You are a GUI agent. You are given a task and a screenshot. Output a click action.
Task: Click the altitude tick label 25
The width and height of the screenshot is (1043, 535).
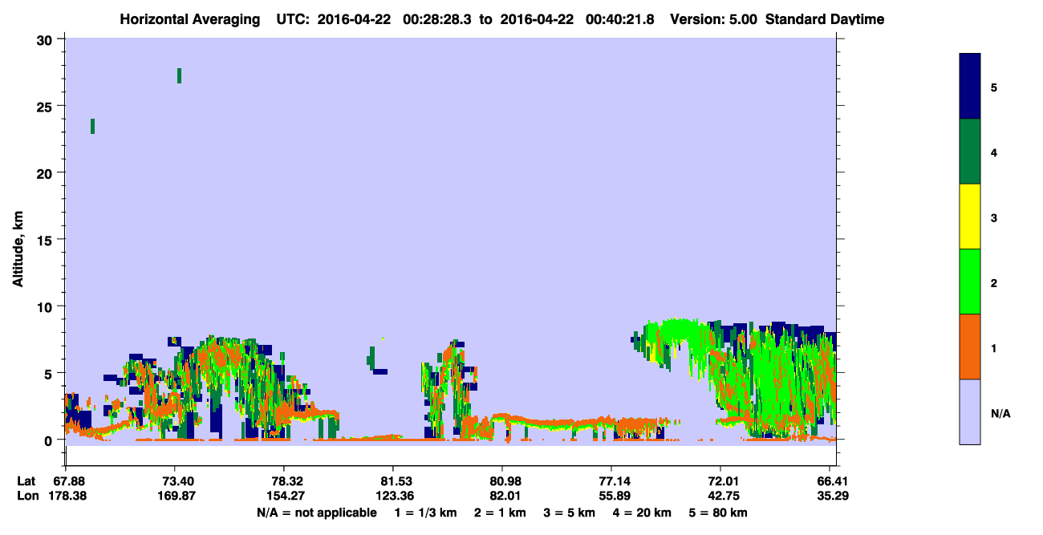pyautogui.click(x=47, y=107)
